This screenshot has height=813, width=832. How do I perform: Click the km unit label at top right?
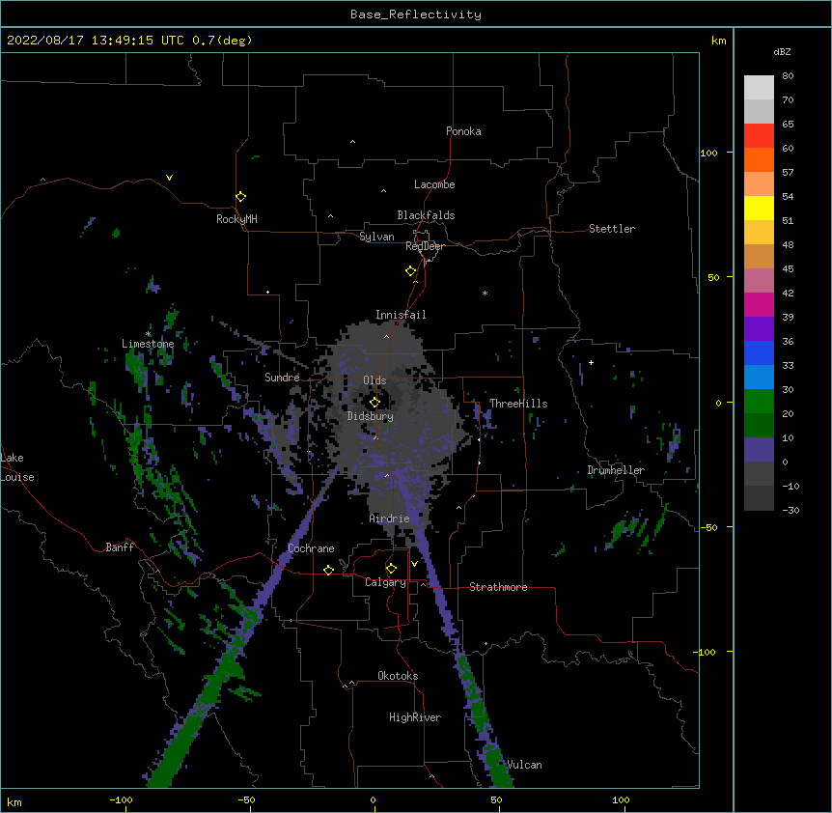coord(719,41)
